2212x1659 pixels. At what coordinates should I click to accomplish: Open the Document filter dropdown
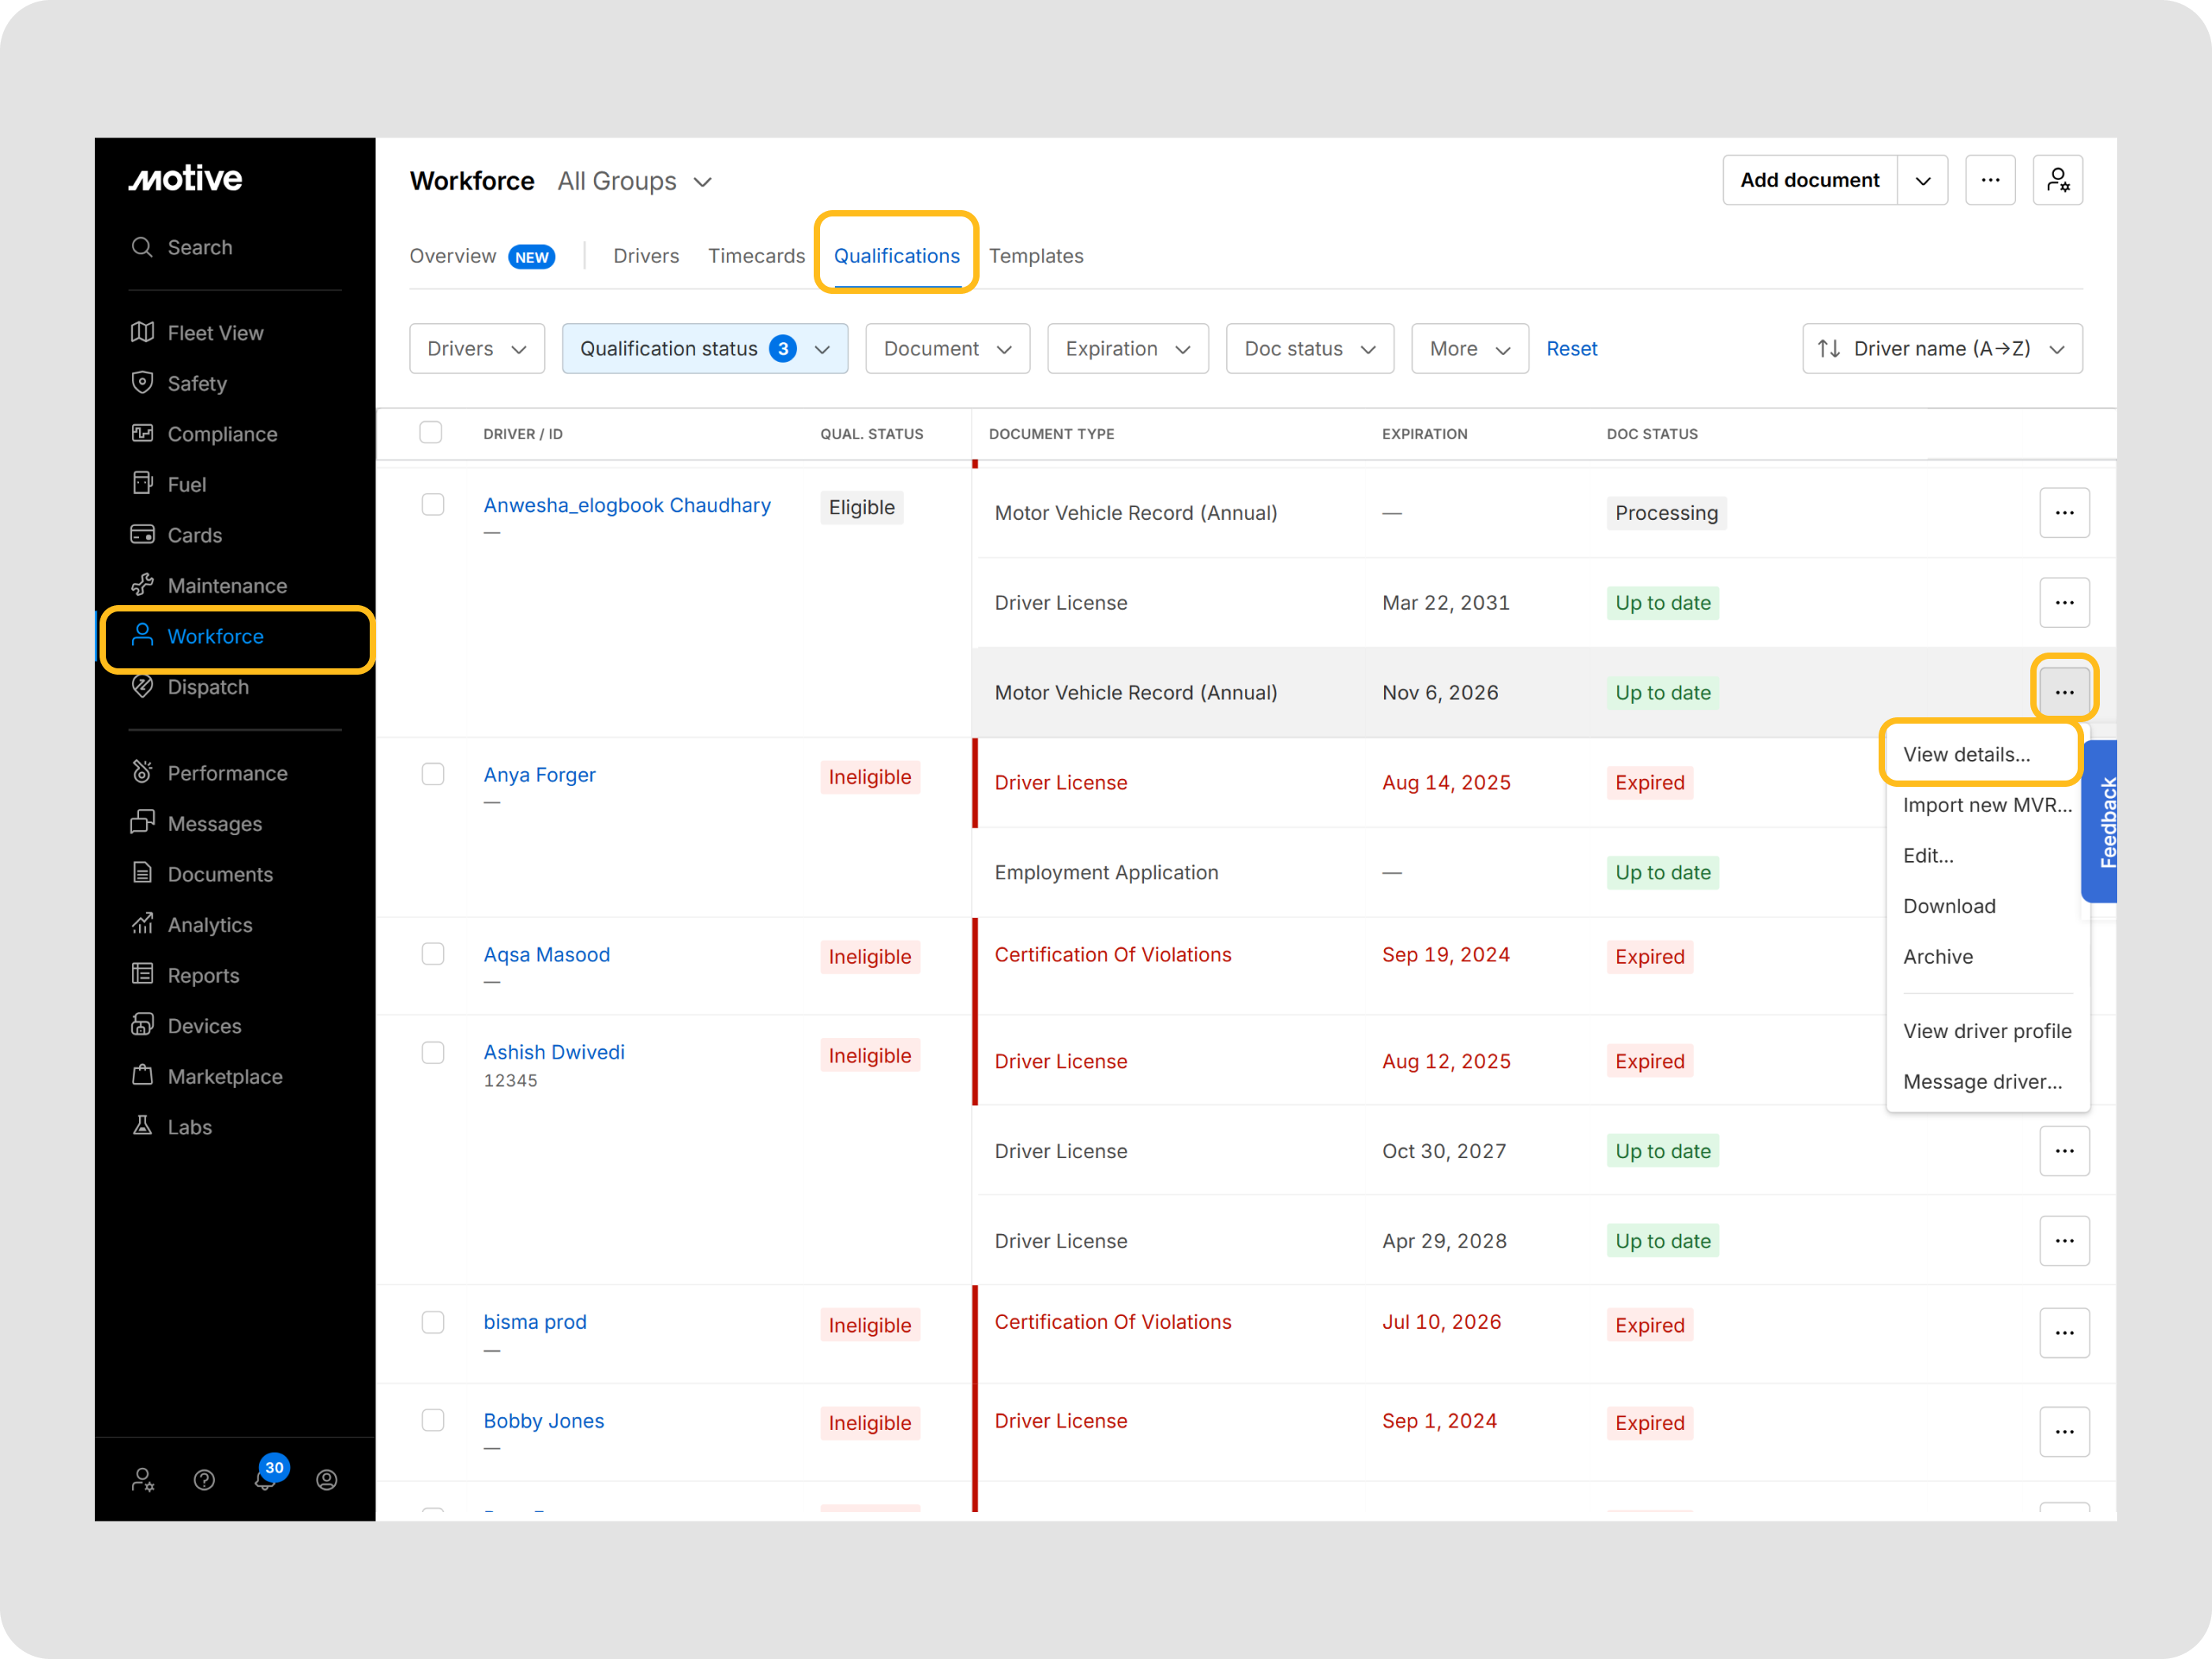pos(947,349)
